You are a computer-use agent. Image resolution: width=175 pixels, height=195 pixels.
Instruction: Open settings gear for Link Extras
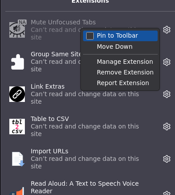pos(167,94)
